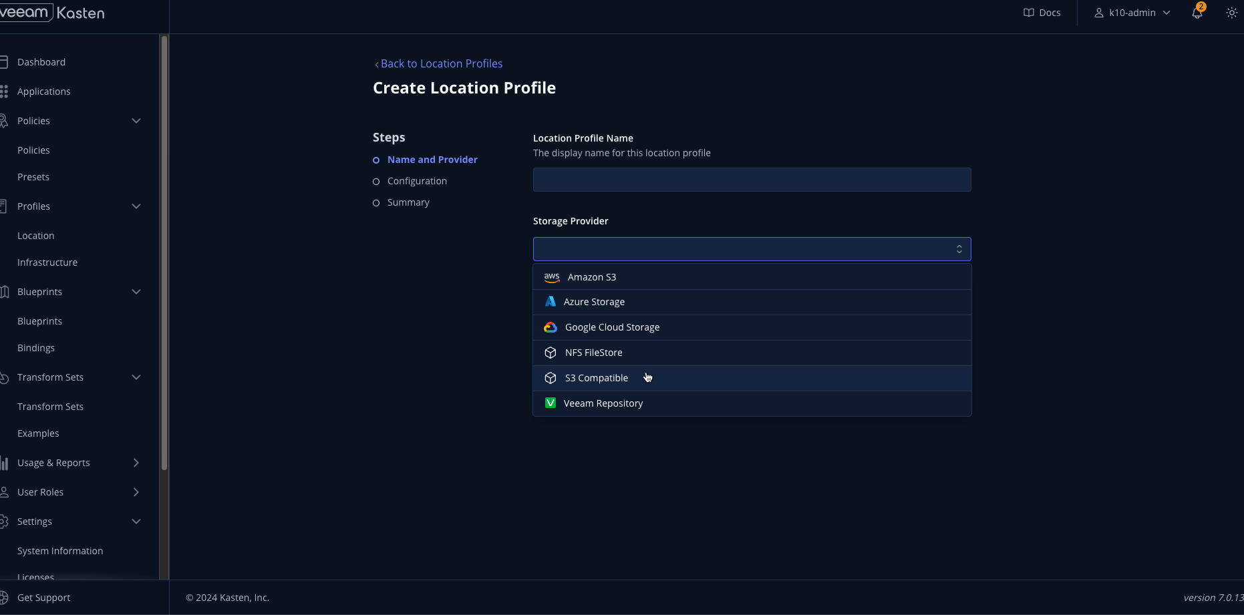Select Azure Storage provider option
1244x615 pixels.
752,302
